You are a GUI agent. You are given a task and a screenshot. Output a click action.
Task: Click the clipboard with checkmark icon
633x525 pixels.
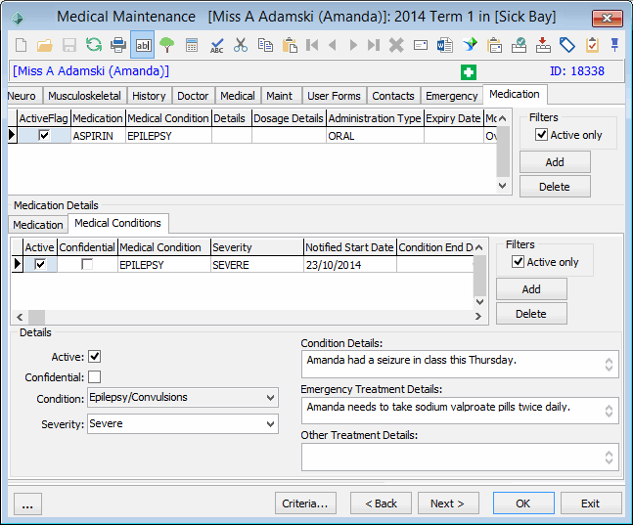pyautogui.click(x=592, y=45)
